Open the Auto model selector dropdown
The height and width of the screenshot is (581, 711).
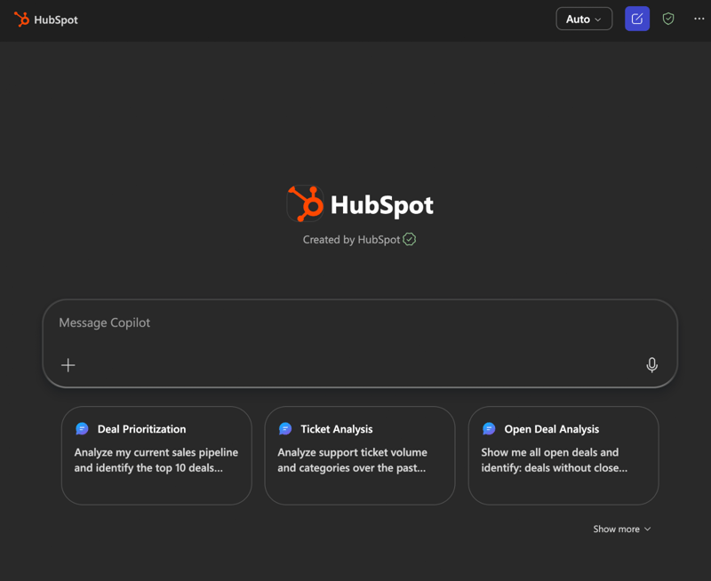(x=583, y=18)
